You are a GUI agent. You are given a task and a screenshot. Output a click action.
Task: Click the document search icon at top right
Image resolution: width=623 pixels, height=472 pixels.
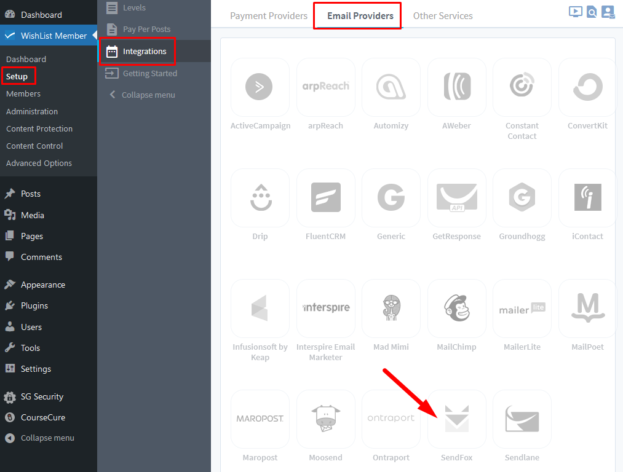tap(592, 12)
